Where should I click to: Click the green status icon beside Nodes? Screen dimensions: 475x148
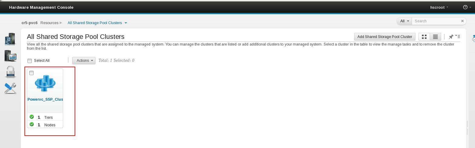pos(32,124)
